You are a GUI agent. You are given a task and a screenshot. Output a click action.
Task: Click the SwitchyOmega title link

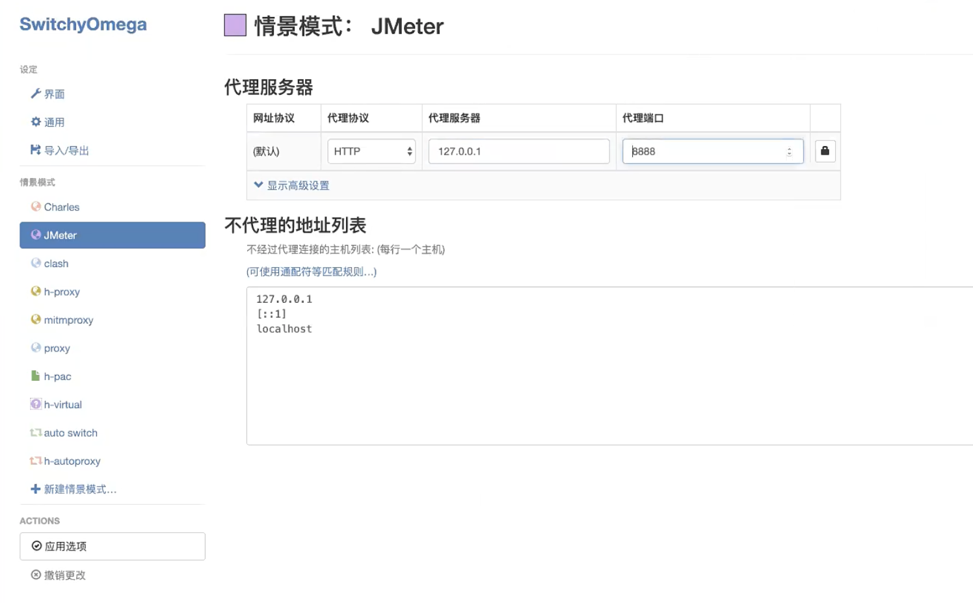click(x=83, y=24)
